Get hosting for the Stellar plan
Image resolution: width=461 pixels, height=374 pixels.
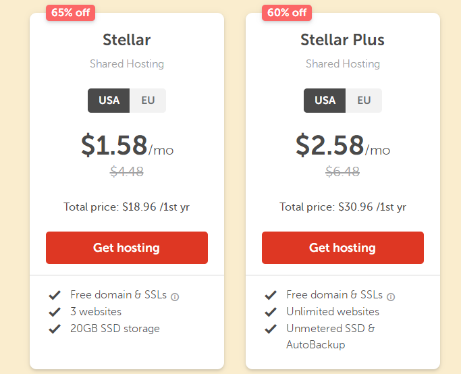pos(127,248)
